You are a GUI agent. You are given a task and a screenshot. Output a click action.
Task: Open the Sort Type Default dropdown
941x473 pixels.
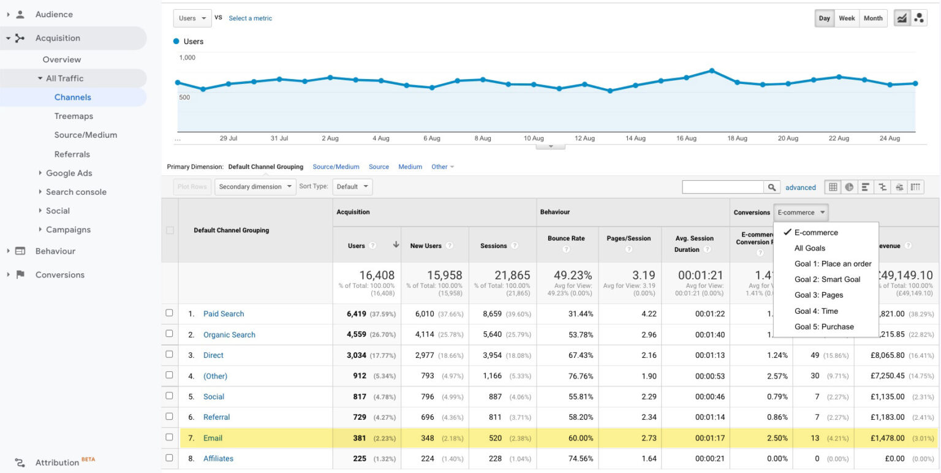[x=352, y=187]
